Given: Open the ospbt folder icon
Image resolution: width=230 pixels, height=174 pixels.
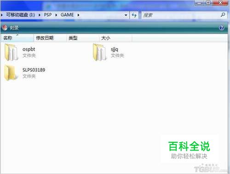Looking at the screenshot, I should pos(11,52).
